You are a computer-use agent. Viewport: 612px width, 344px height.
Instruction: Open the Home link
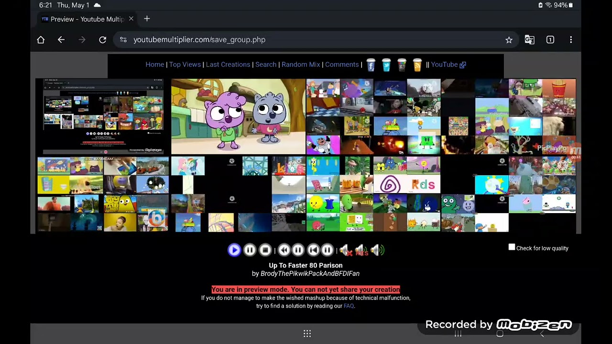154,64
